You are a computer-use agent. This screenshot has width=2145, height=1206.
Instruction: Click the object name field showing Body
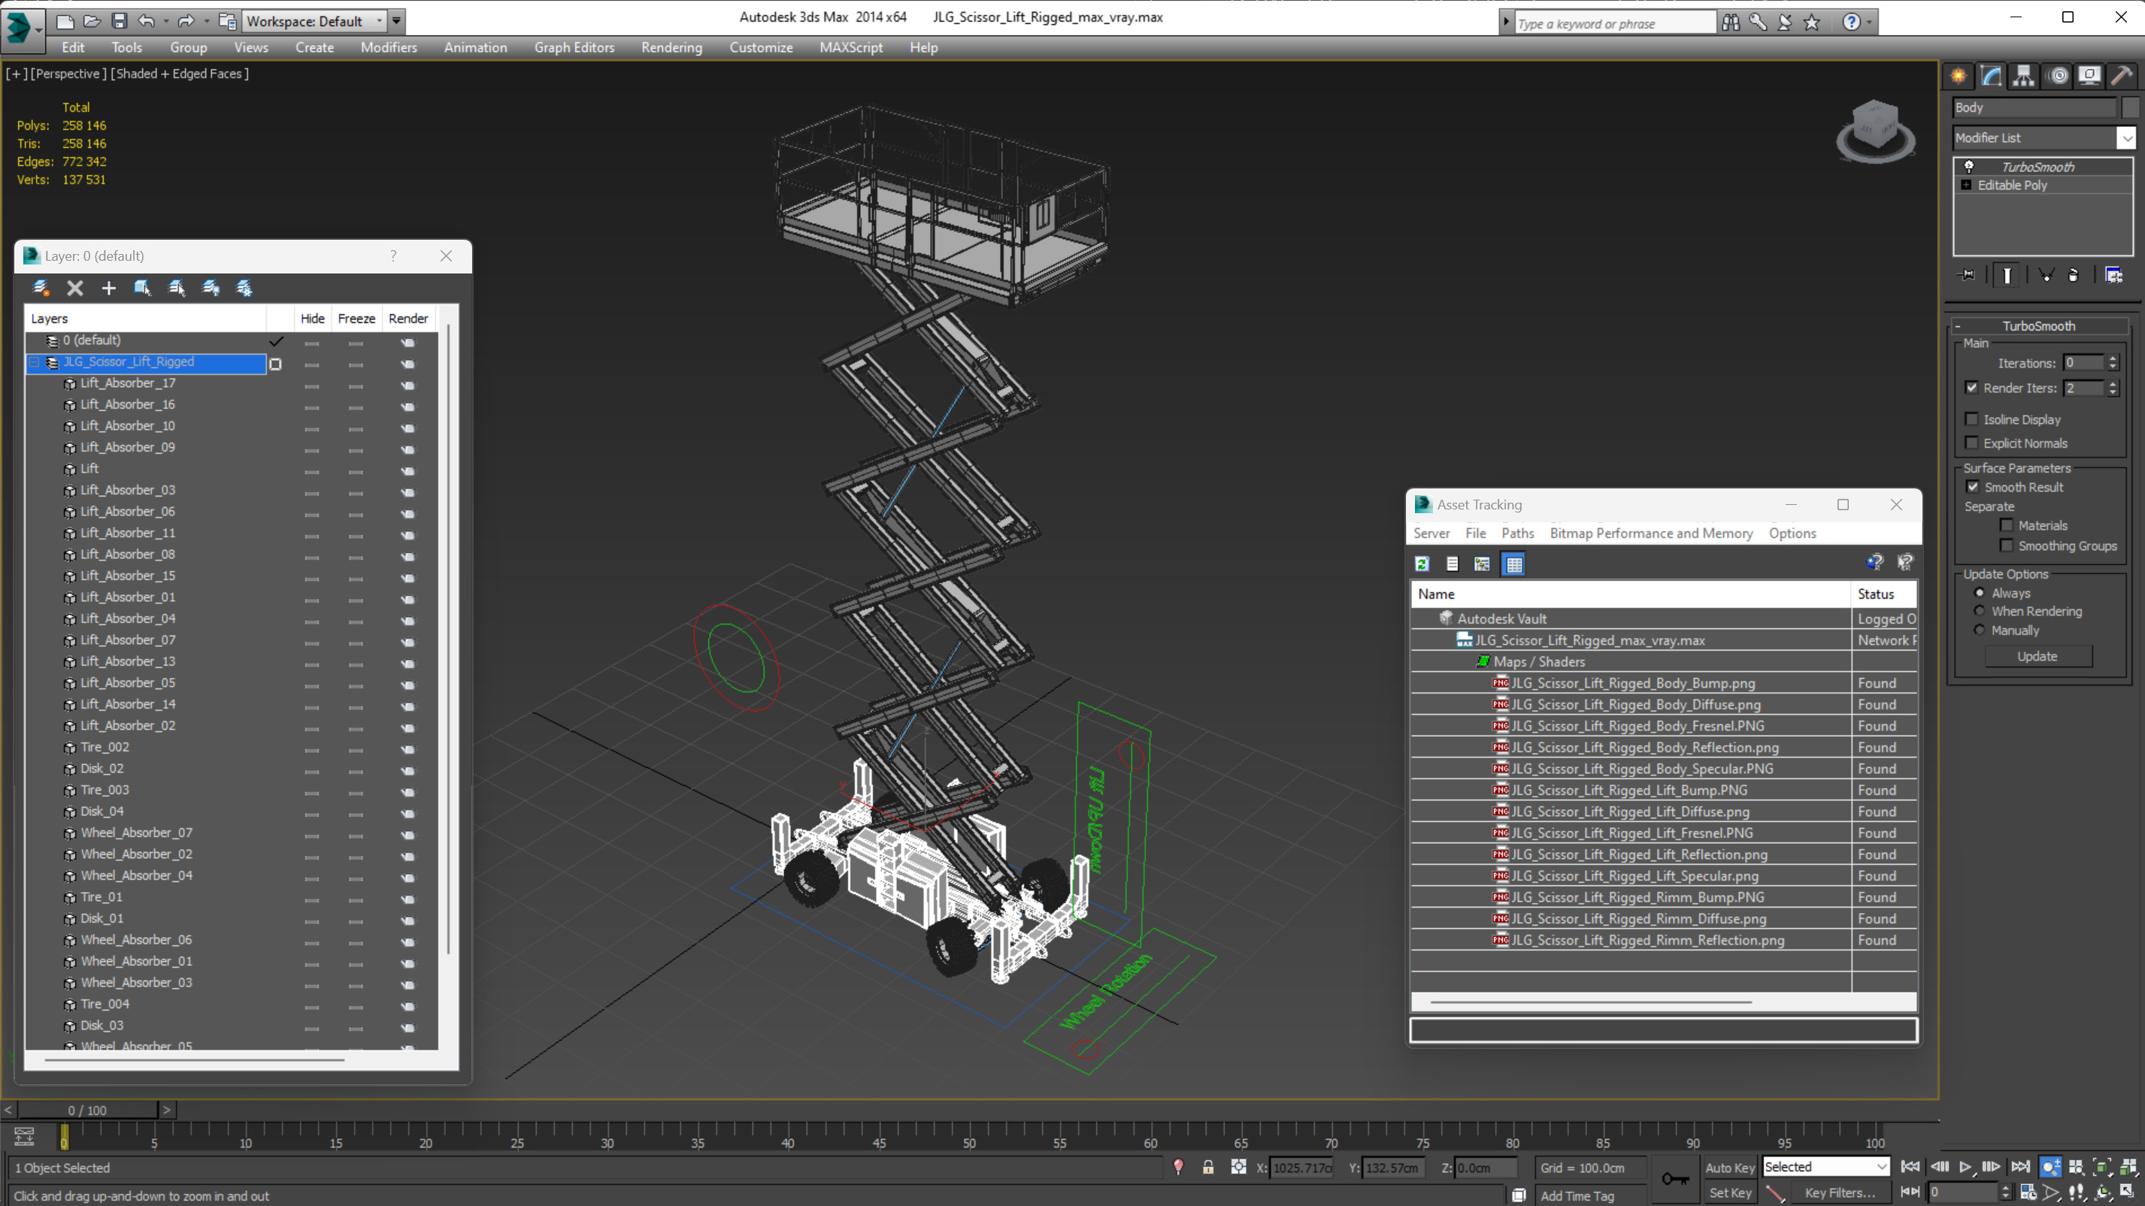point(2034,107)
